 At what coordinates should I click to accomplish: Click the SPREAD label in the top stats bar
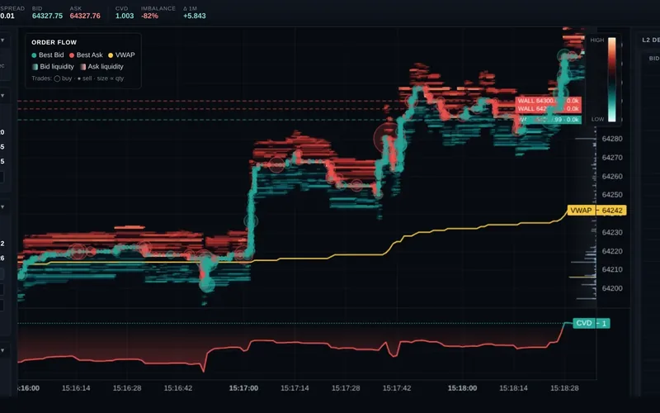click(12, 8)
